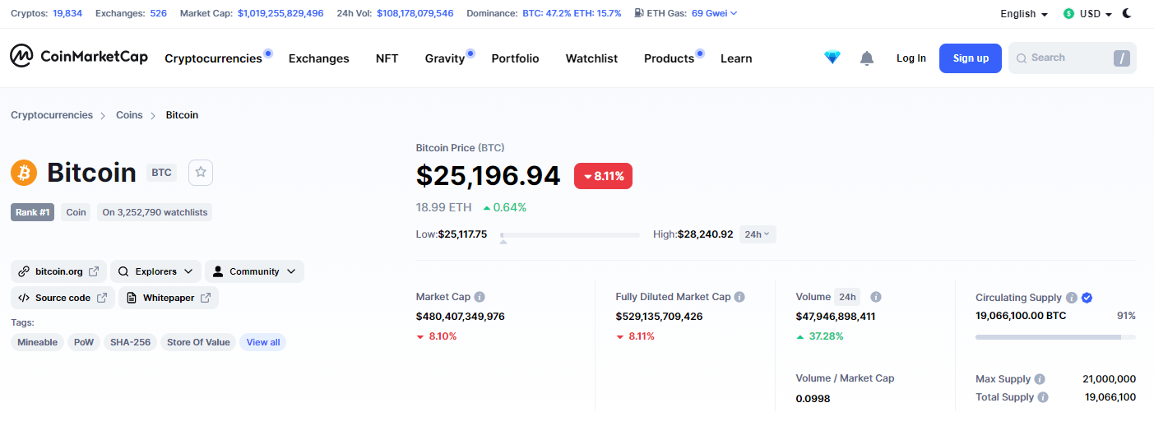Open the USD currency dropdown
The width and height of the screenshot is (1154, 426).
pos(1096,14)
